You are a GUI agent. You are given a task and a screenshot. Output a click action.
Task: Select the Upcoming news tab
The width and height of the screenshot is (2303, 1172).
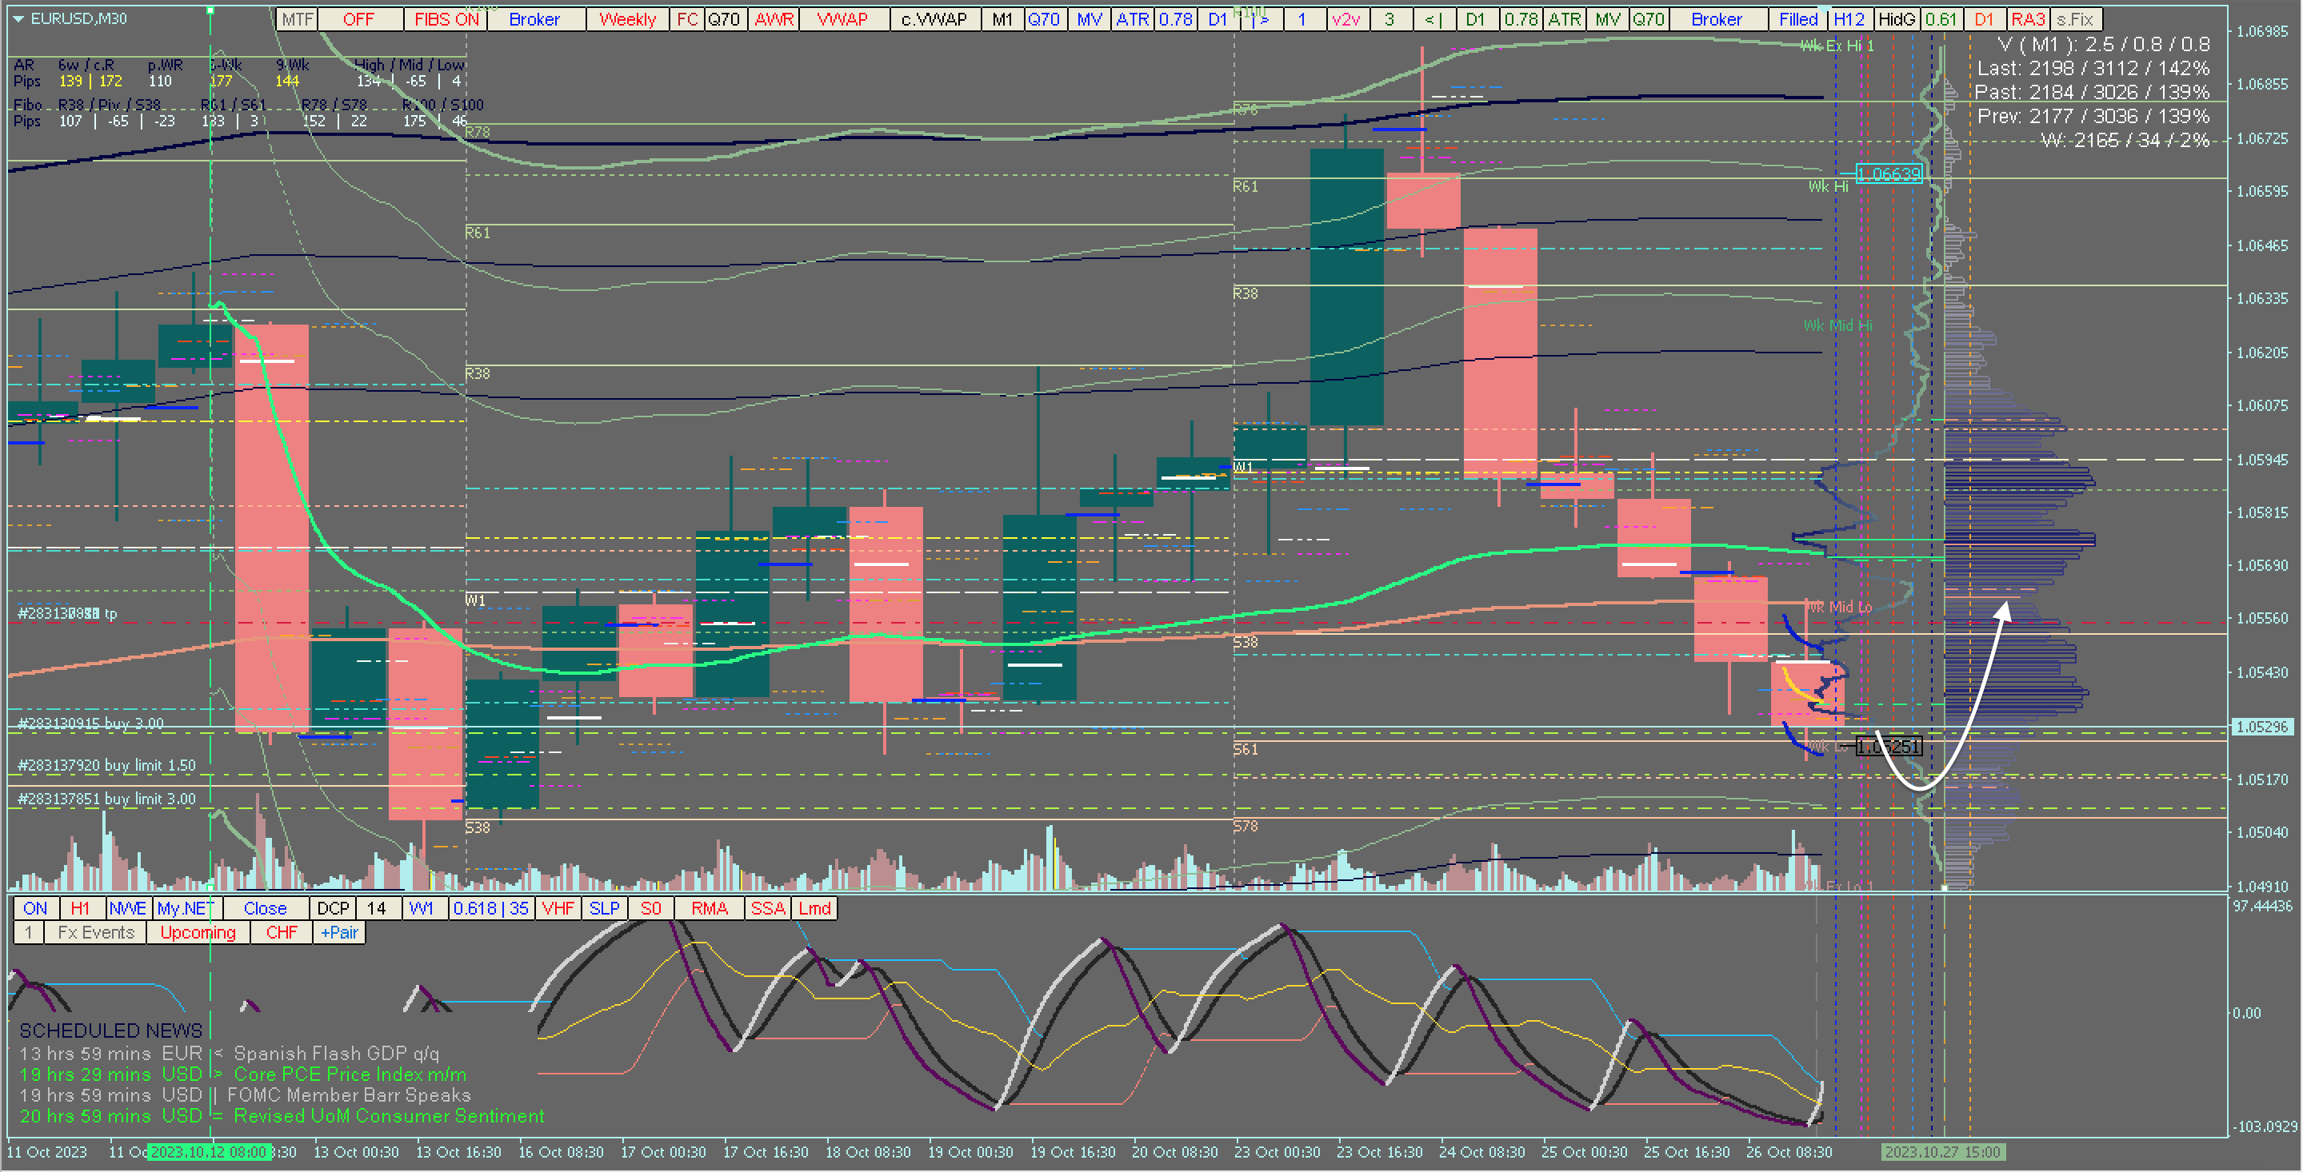[198, 931]
